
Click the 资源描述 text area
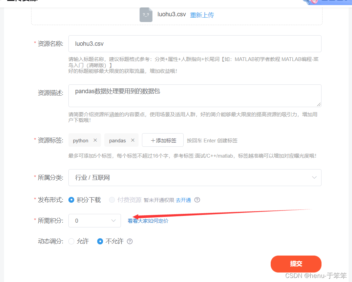(195, 96)
